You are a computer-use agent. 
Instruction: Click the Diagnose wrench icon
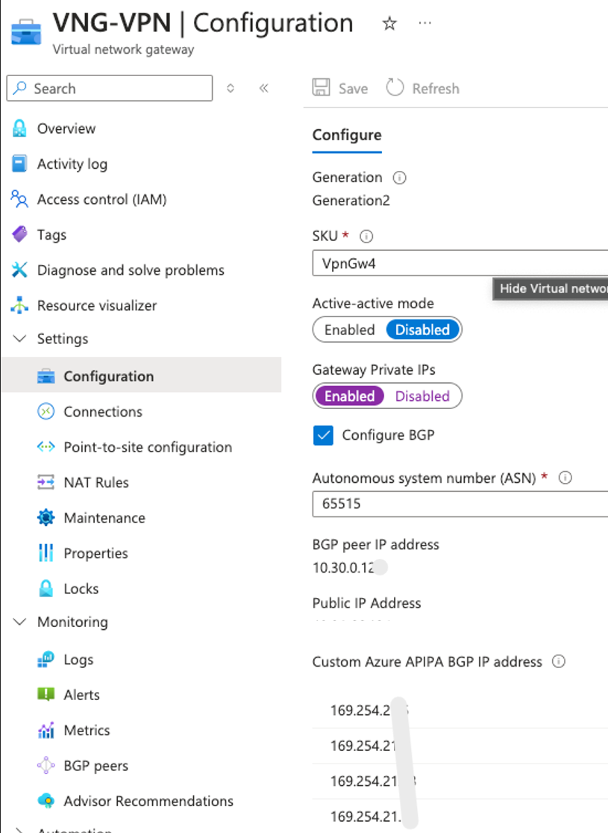point(19,270)
